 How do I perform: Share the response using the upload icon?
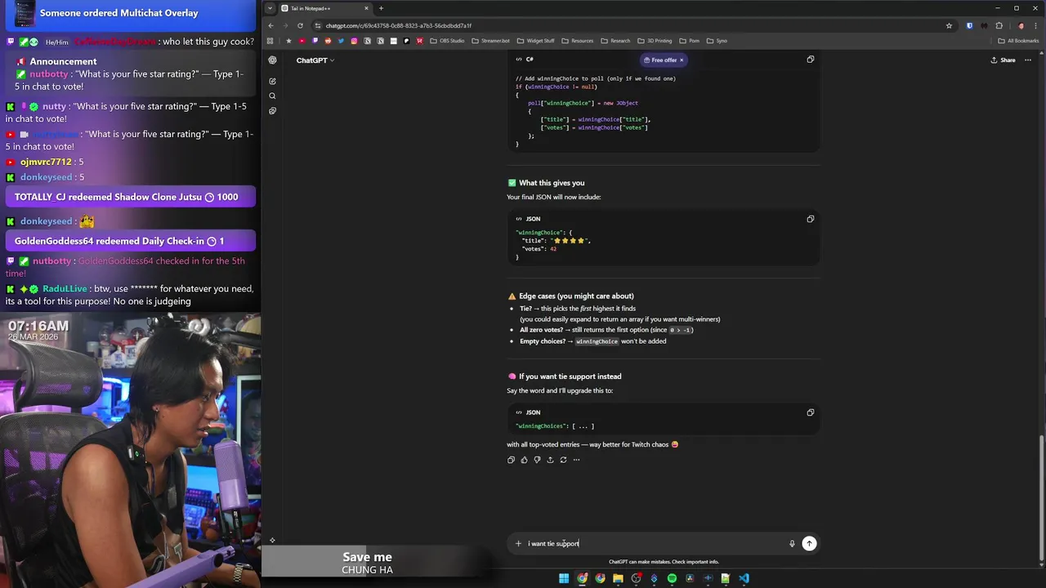[x=550, y=460]
